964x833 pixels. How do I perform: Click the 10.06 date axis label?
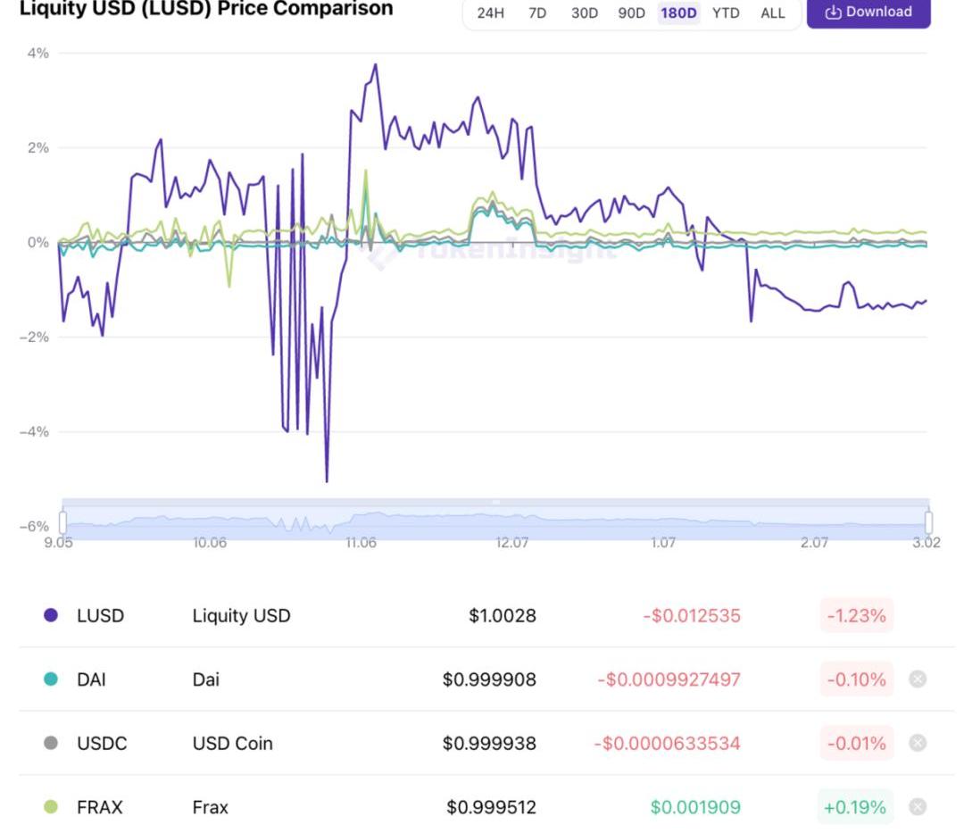210,542
